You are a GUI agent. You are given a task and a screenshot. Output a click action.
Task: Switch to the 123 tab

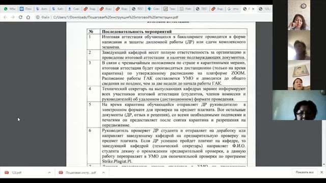(x=264, y=9)
